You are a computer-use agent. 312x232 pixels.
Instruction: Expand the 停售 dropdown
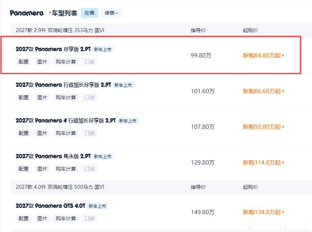tap(111, 13)
